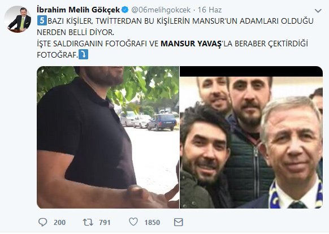
Task: Click the 1850 likes count
Action: click(152, 223)
